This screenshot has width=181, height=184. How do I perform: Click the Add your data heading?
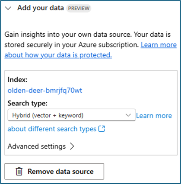(41, 8)
